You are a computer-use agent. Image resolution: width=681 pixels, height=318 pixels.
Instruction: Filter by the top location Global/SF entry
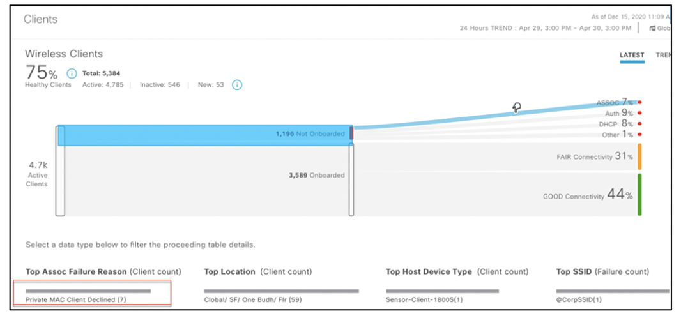[x=253, y=299]
